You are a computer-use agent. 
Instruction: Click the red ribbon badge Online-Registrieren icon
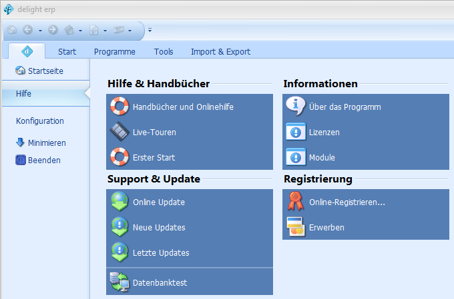296,201
